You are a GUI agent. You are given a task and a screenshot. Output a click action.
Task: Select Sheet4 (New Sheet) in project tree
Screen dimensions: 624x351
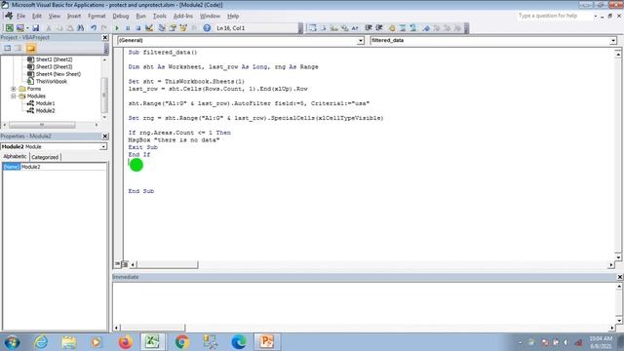click(58, 74)
